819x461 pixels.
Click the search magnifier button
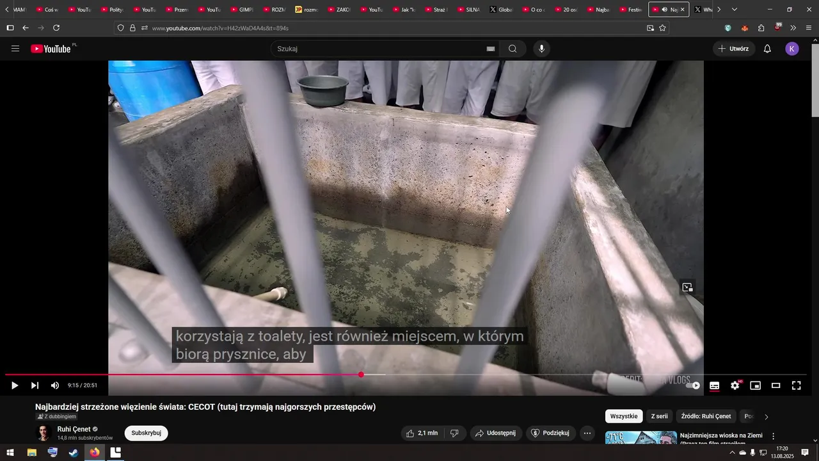pyautogui.click(x=513, y=49)
